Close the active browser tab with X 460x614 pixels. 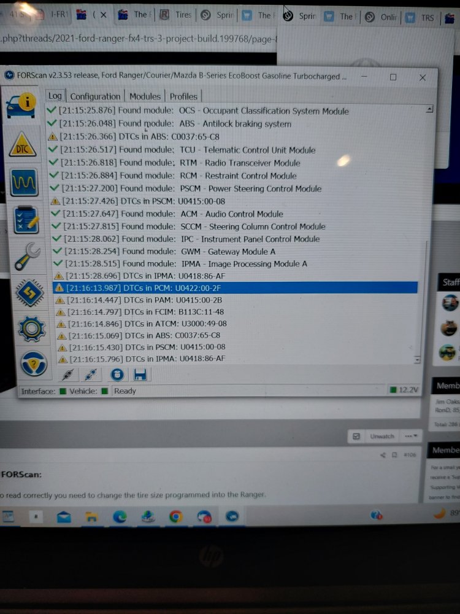(x=103, y=15)
